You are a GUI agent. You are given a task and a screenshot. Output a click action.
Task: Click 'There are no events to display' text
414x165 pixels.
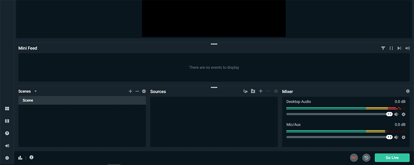click(x=214, y=67)
